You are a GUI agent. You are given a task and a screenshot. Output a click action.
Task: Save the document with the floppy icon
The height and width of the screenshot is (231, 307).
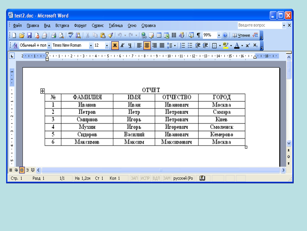coord(29,35)
